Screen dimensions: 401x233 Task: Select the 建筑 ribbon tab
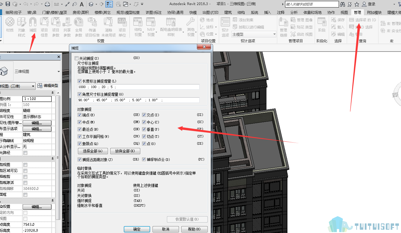(228, 12)
